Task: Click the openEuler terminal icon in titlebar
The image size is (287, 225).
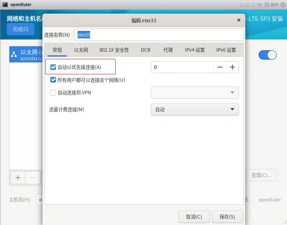Action: (x=5, y=5)
